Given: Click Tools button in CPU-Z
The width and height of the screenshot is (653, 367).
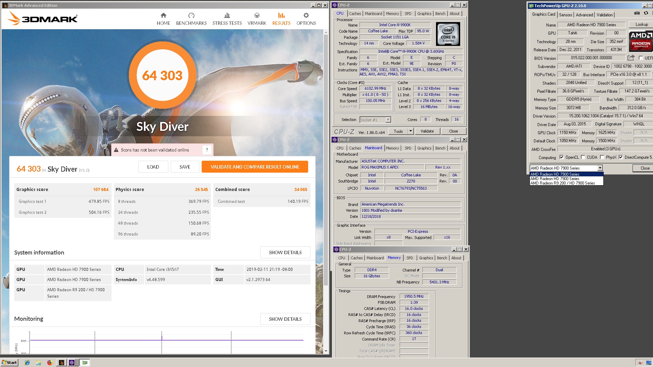Looking at the screenshot, I should point(398,131).
